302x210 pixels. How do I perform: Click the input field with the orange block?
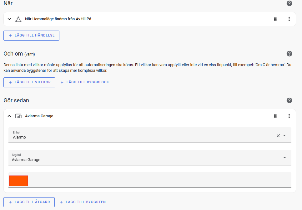click(150, 180)
